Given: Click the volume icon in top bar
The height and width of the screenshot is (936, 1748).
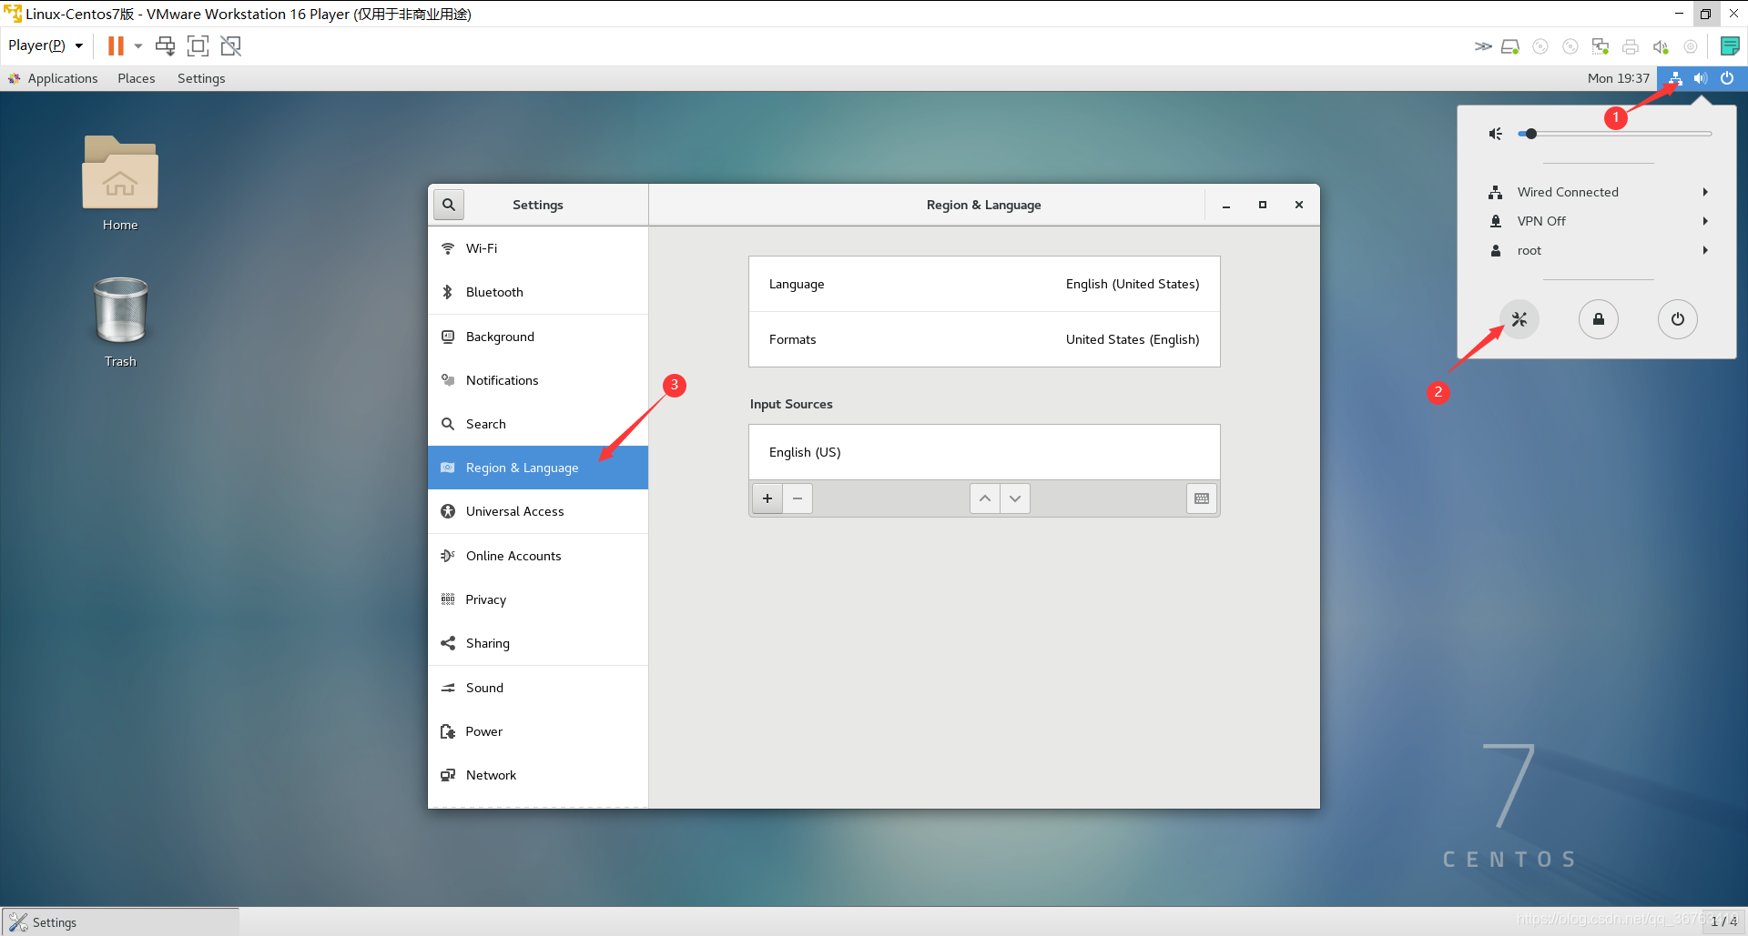Looking at the screenshot, I should [1701, 78].
